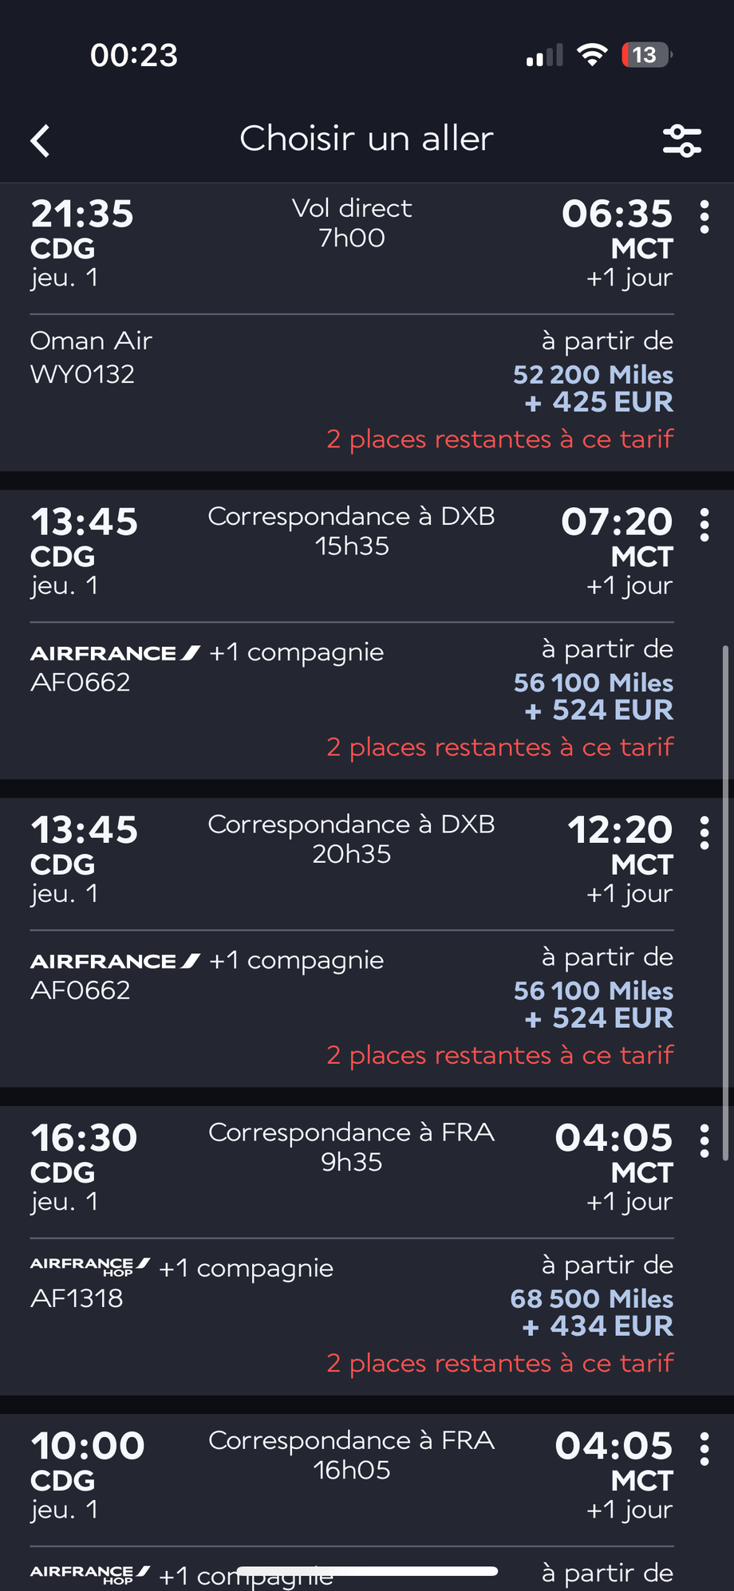734x1591 pixels.
Task: Open options menu for Oman Air WY0132
Action: [704, 217]
